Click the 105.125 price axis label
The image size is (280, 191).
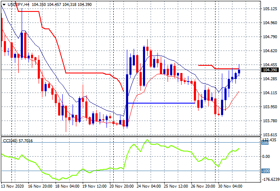(x=270, y=9)
